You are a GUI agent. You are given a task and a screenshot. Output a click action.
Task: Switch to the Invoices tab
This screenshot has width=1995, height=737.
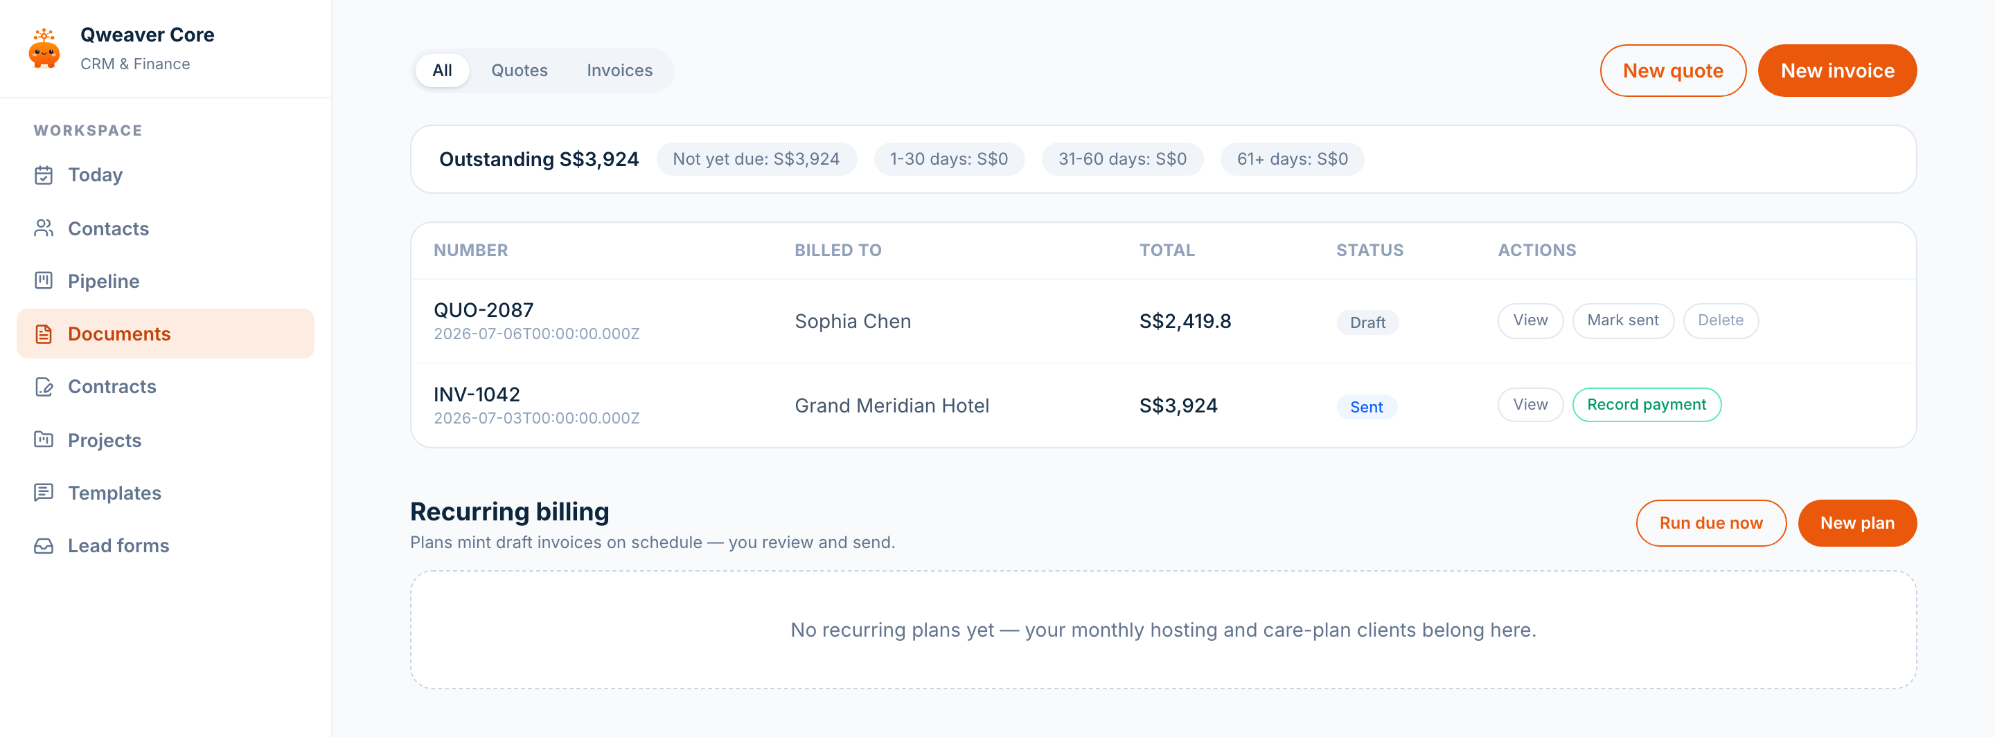pos(619,71)
